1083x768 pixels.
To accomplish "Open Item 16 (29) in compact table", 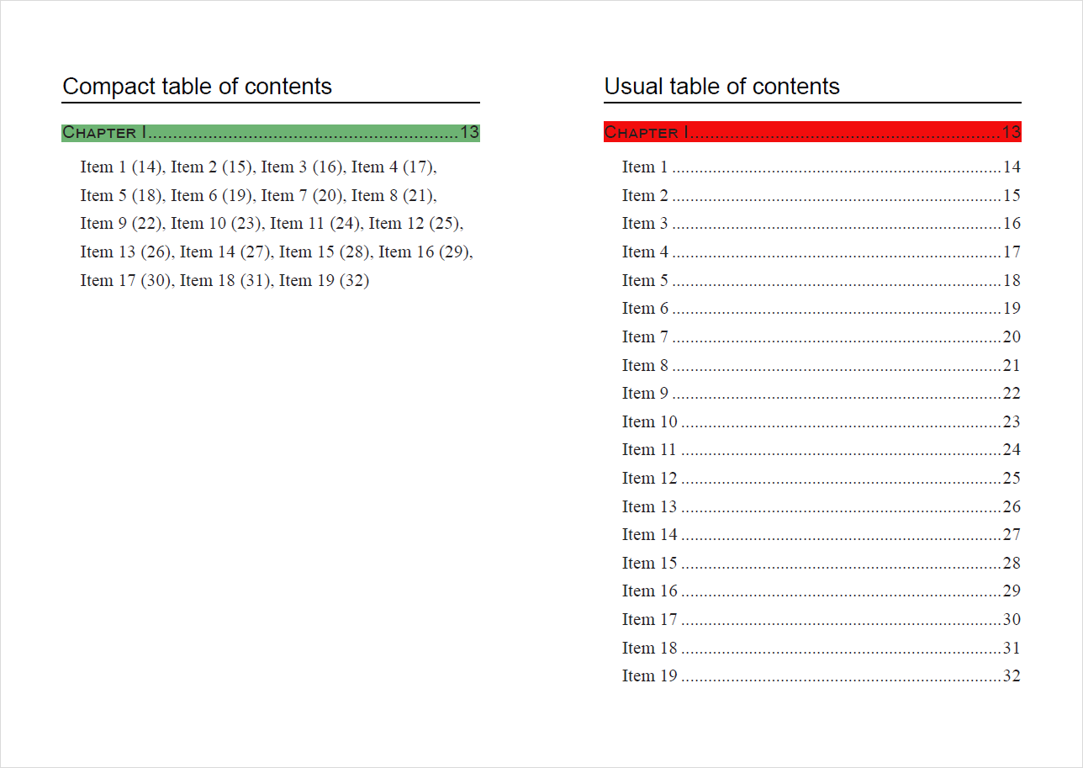I will [x=424, y=252].
